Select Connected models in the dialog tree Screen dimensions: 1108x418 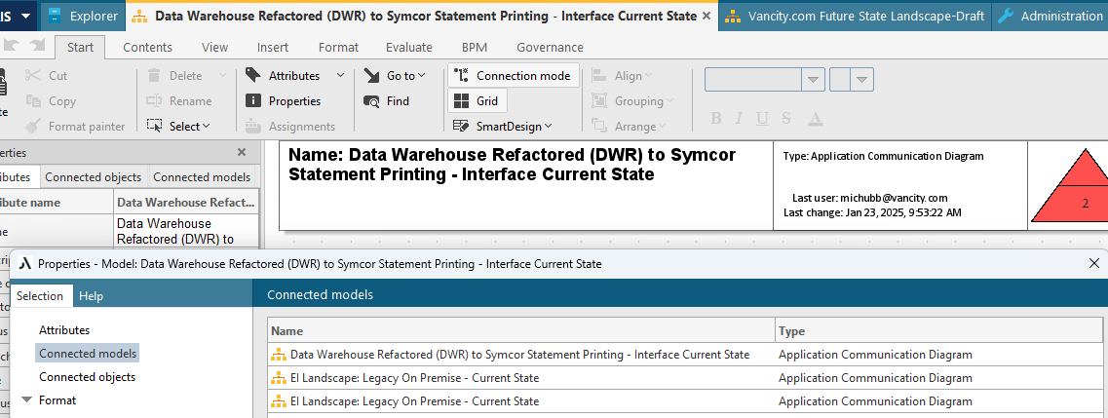(89, 353)
